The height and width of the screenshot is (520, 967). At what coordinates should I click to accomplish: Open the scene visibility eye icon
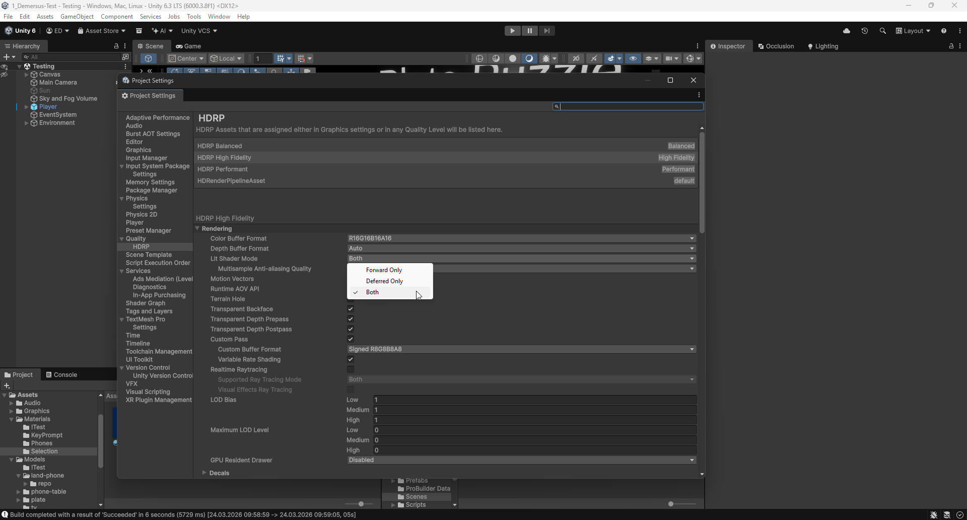(633, 59)
